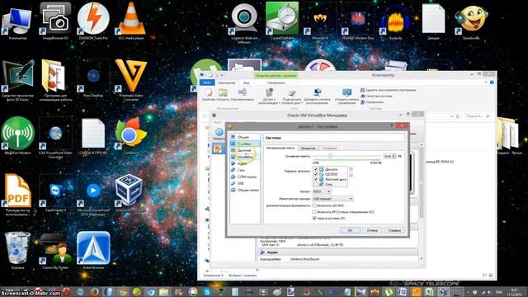
Task: Open the TeamViewer desktop icon
Action: tap(55, 193)
